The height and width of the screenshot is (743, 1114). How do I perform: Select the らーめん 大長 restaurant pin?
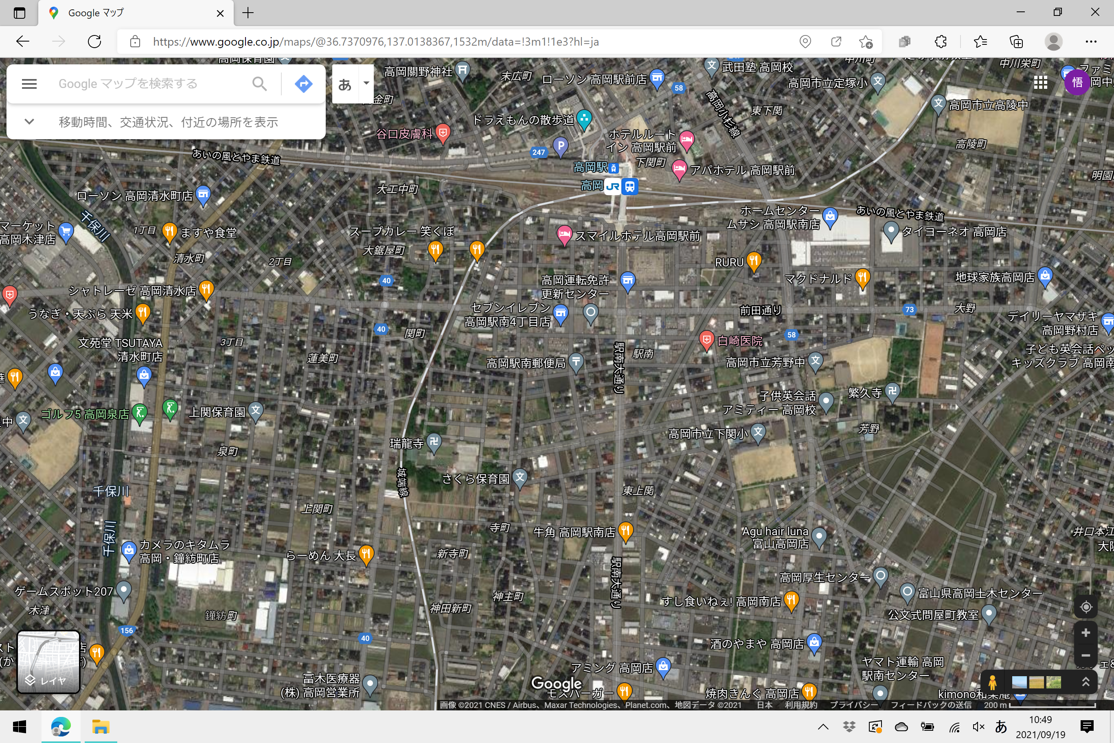366,555
